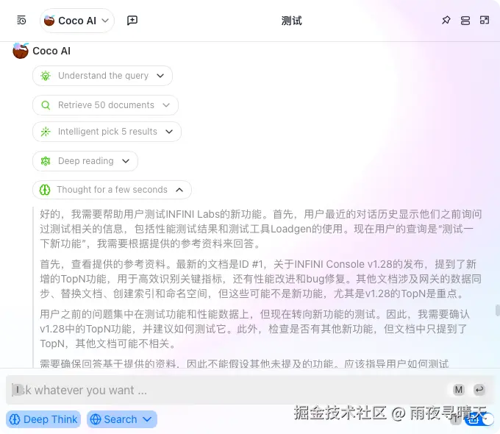500x434 pixels.
Task: Send the message with the return-arrow icon
Action: click(479, 390)
